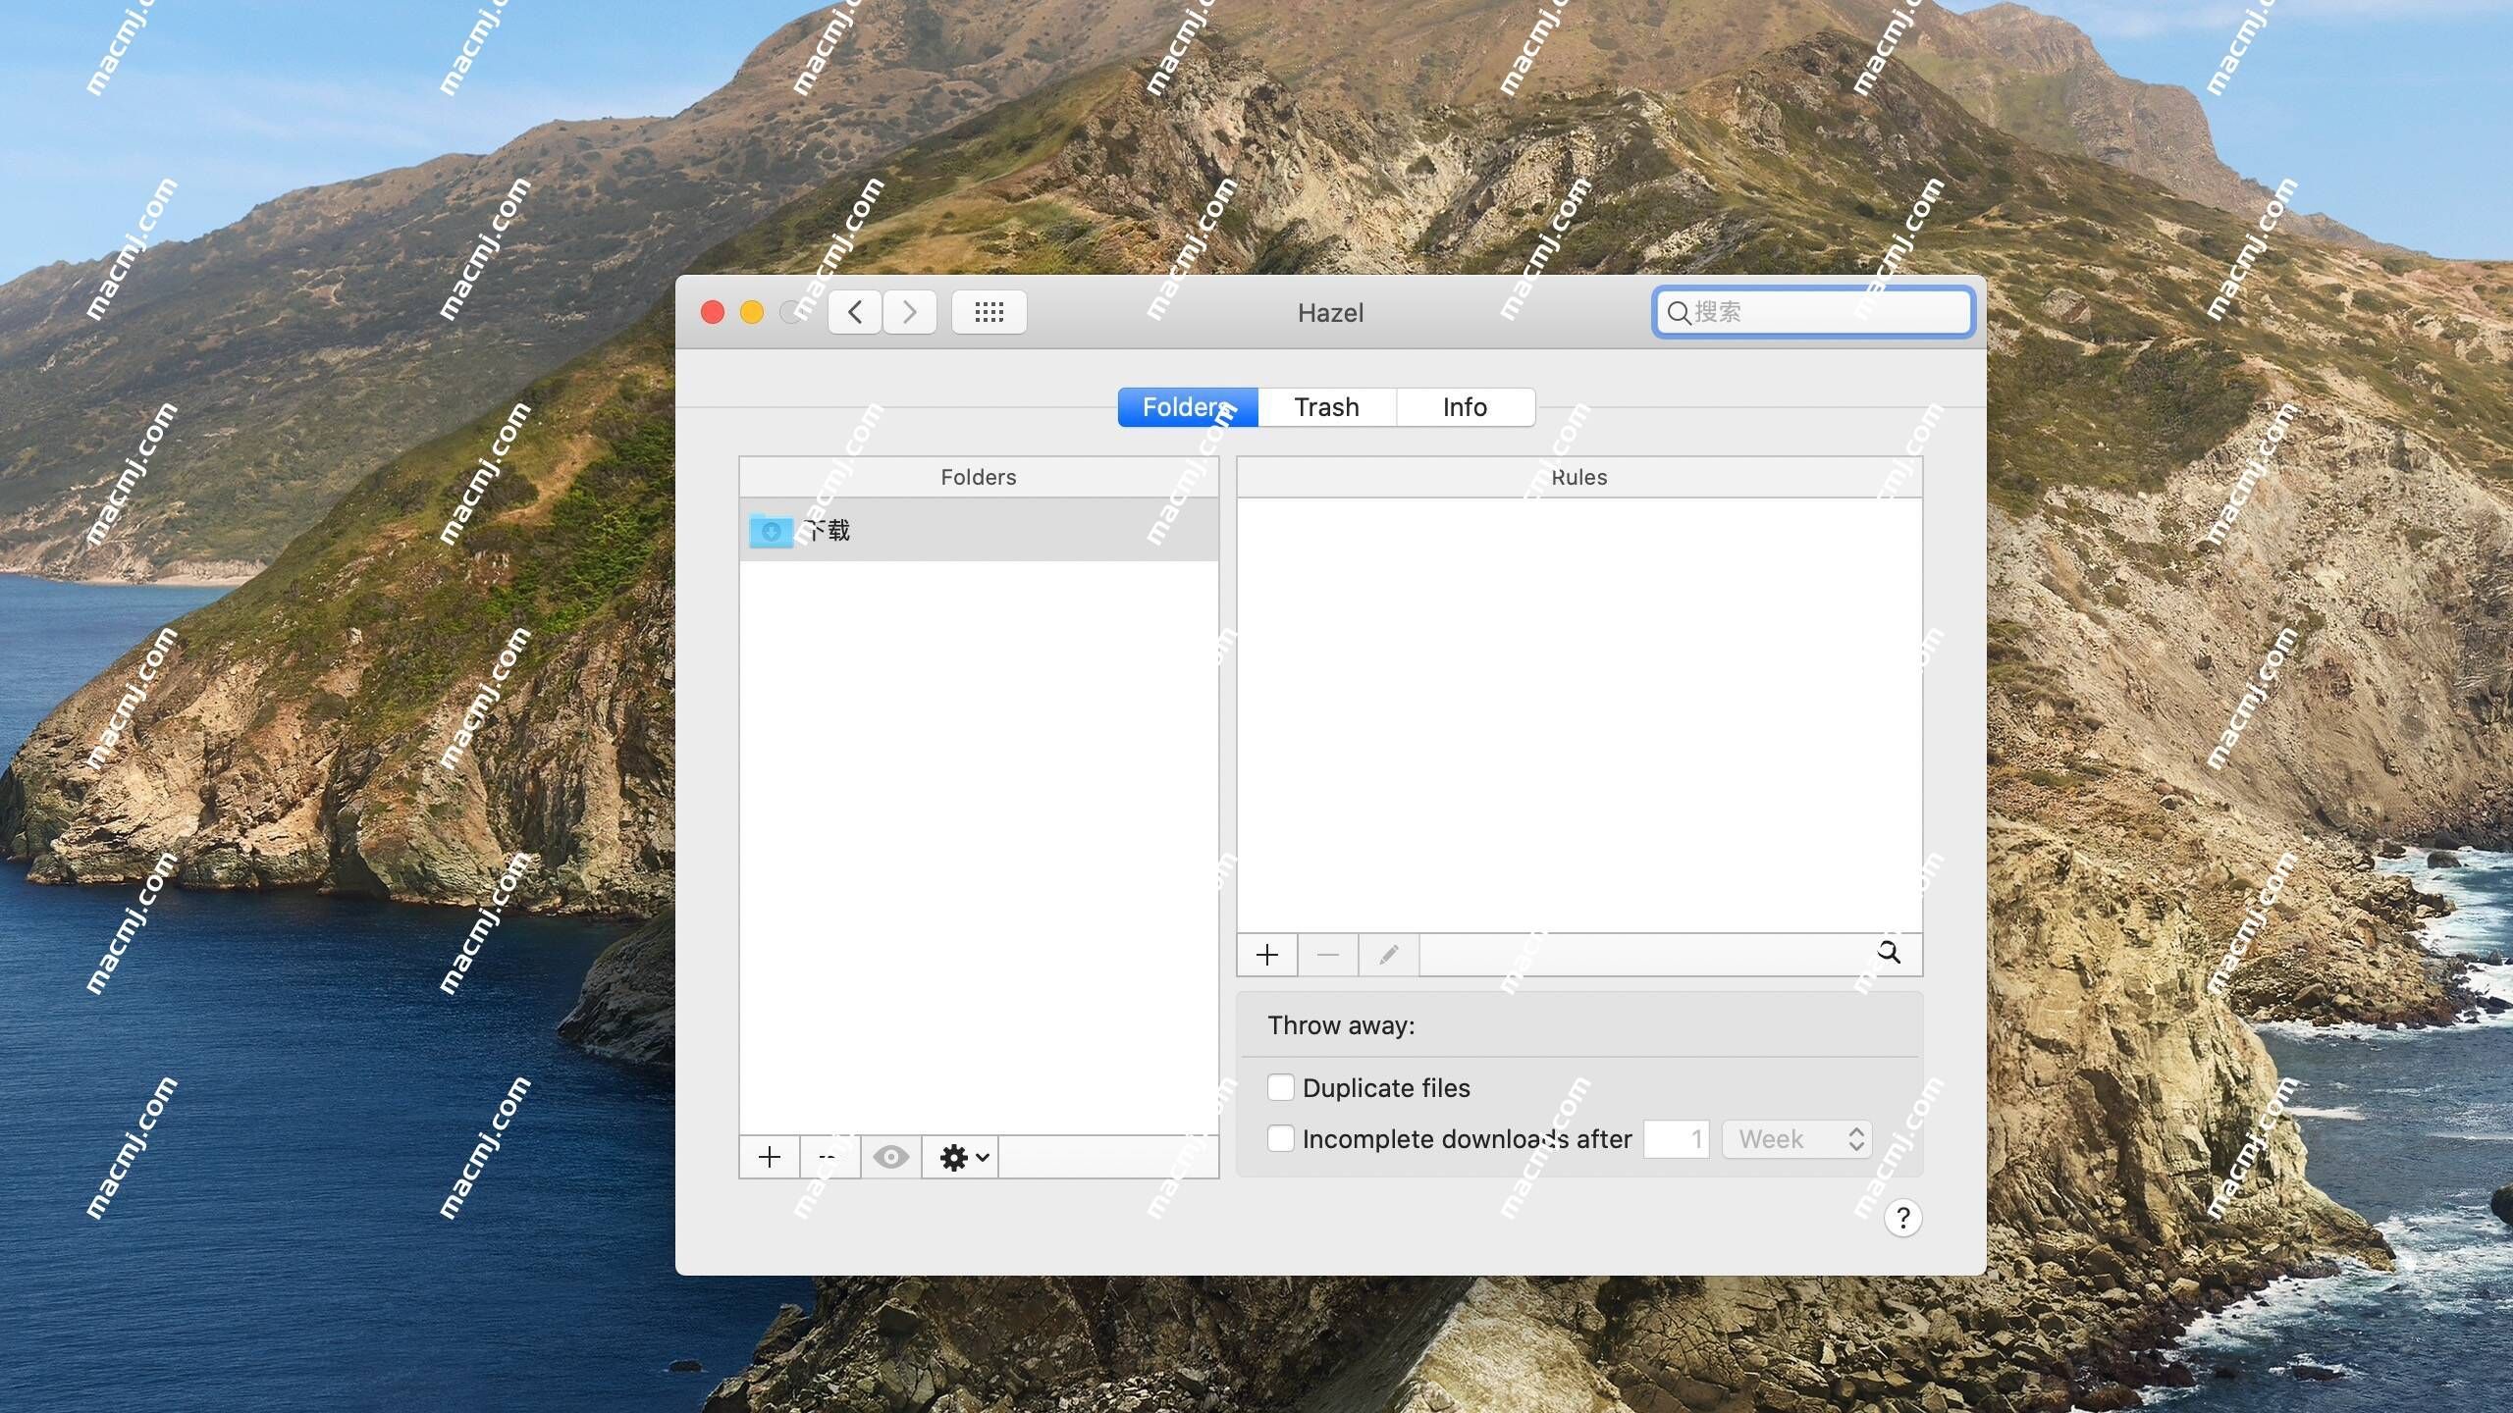Click the Folders column header
This screenshot has height=1413, width=2513.
click(979, 477)
